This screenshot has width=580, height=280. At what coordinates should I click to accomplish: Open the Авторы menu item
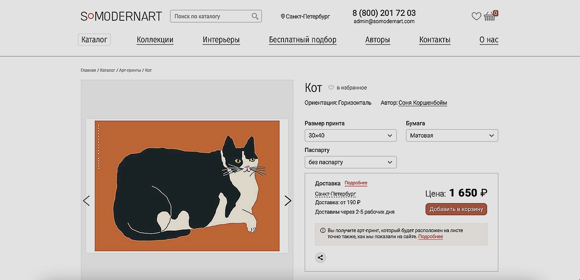click(x=378, y=40)
